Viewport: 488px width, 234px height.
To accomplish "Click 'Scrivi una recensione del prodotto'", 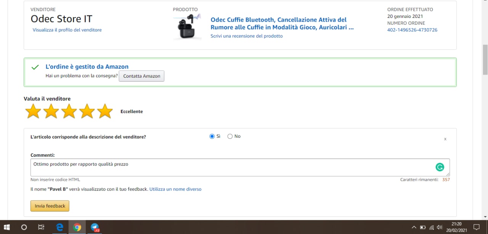I will [247, 36].
